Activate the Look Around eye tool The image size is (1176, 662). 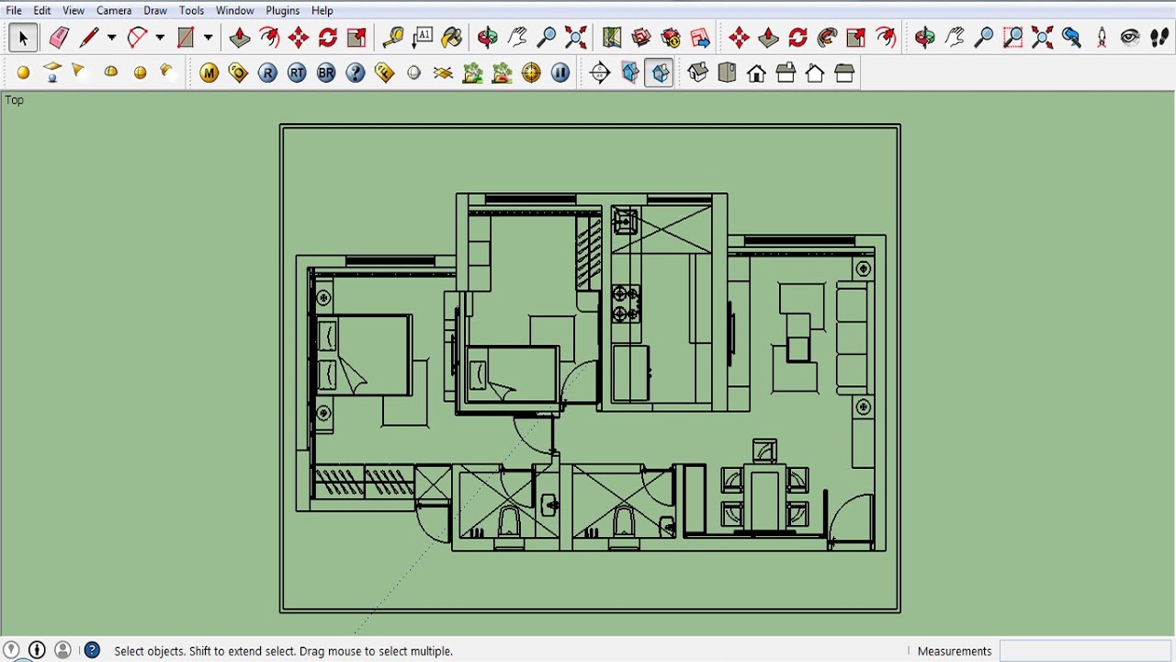(1130, 38)
